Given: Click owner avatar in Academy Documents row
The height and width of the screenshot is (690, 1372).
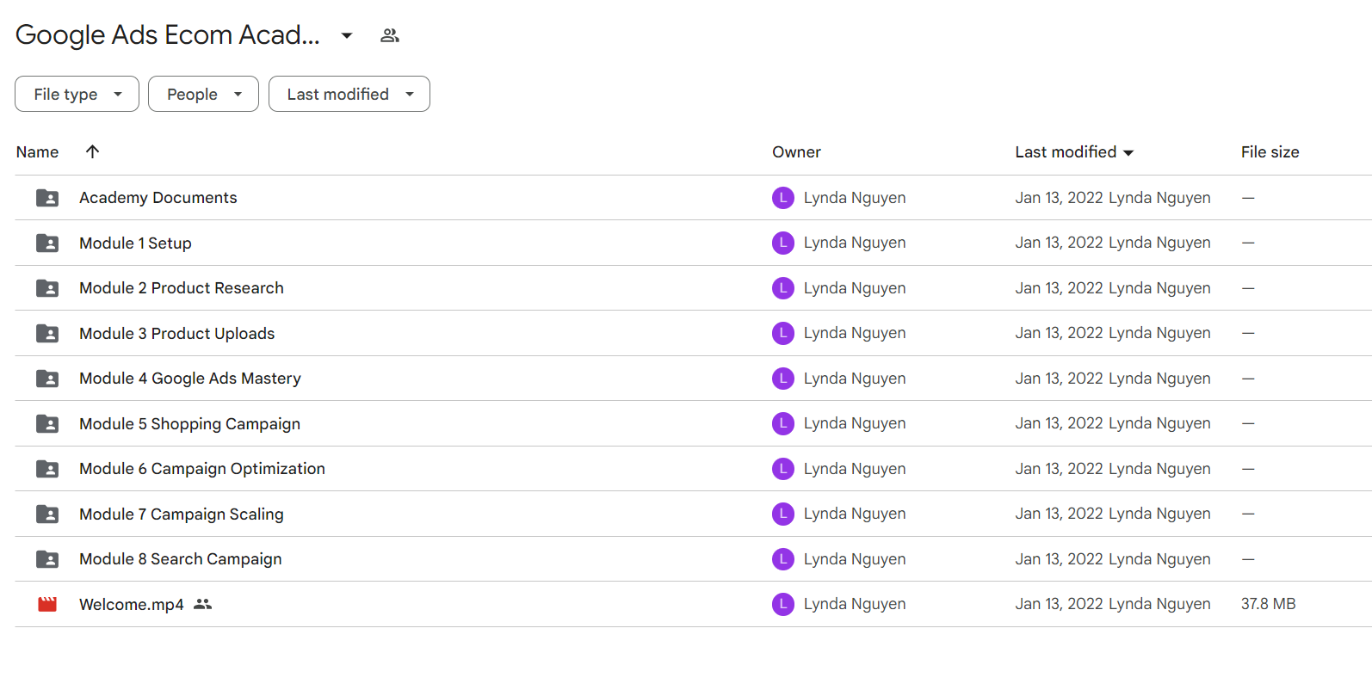Looking at the screenshot, I should [x=783, y=198].
